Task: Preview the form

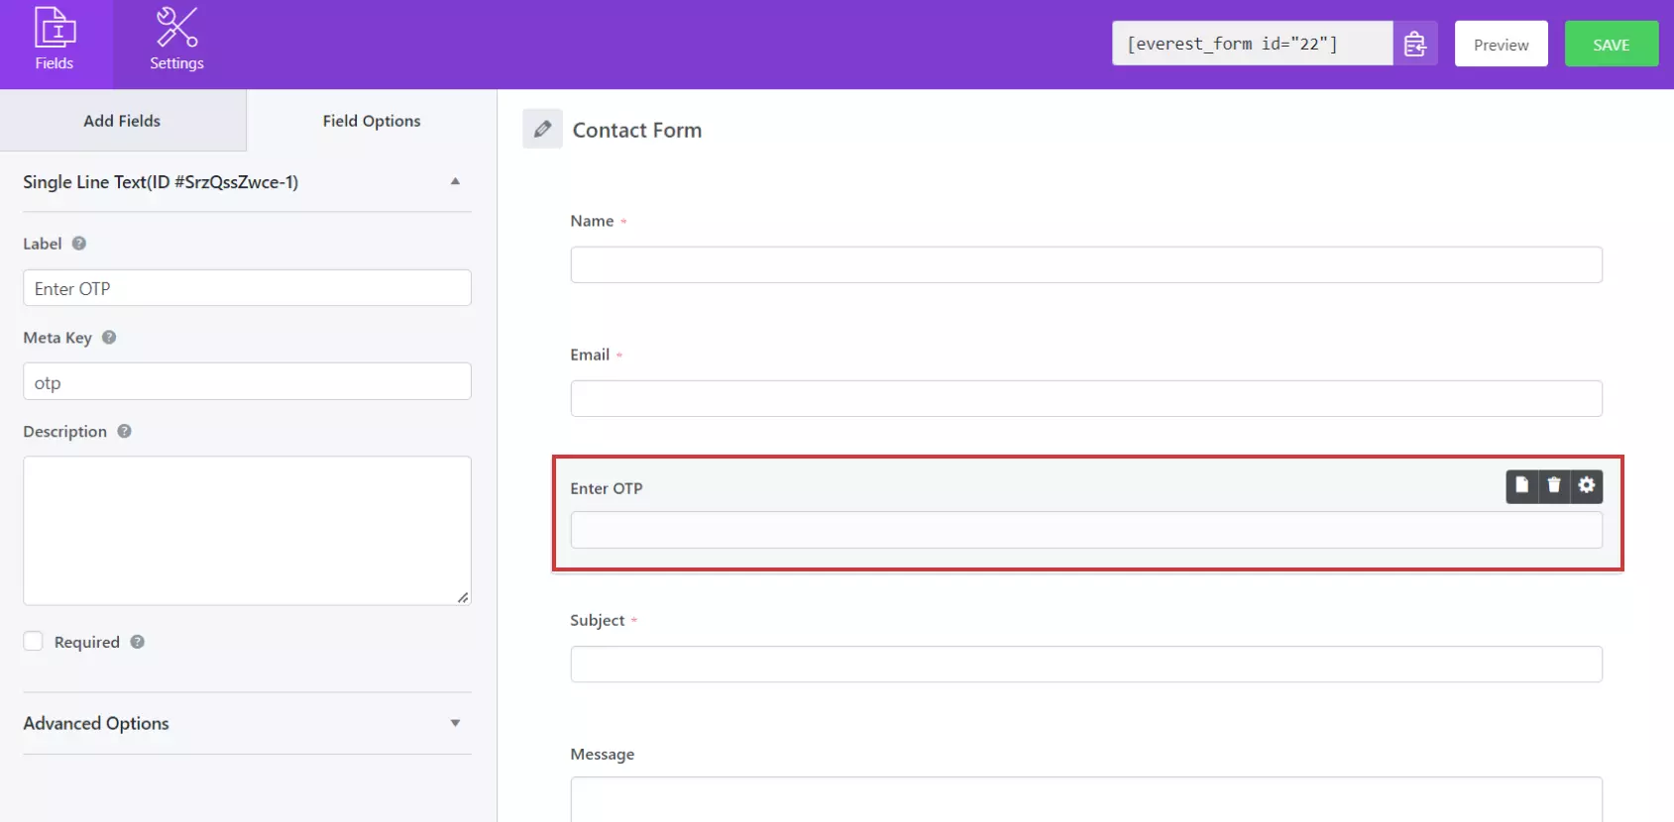Action: pyautogui.click(x=1501, y=44)
